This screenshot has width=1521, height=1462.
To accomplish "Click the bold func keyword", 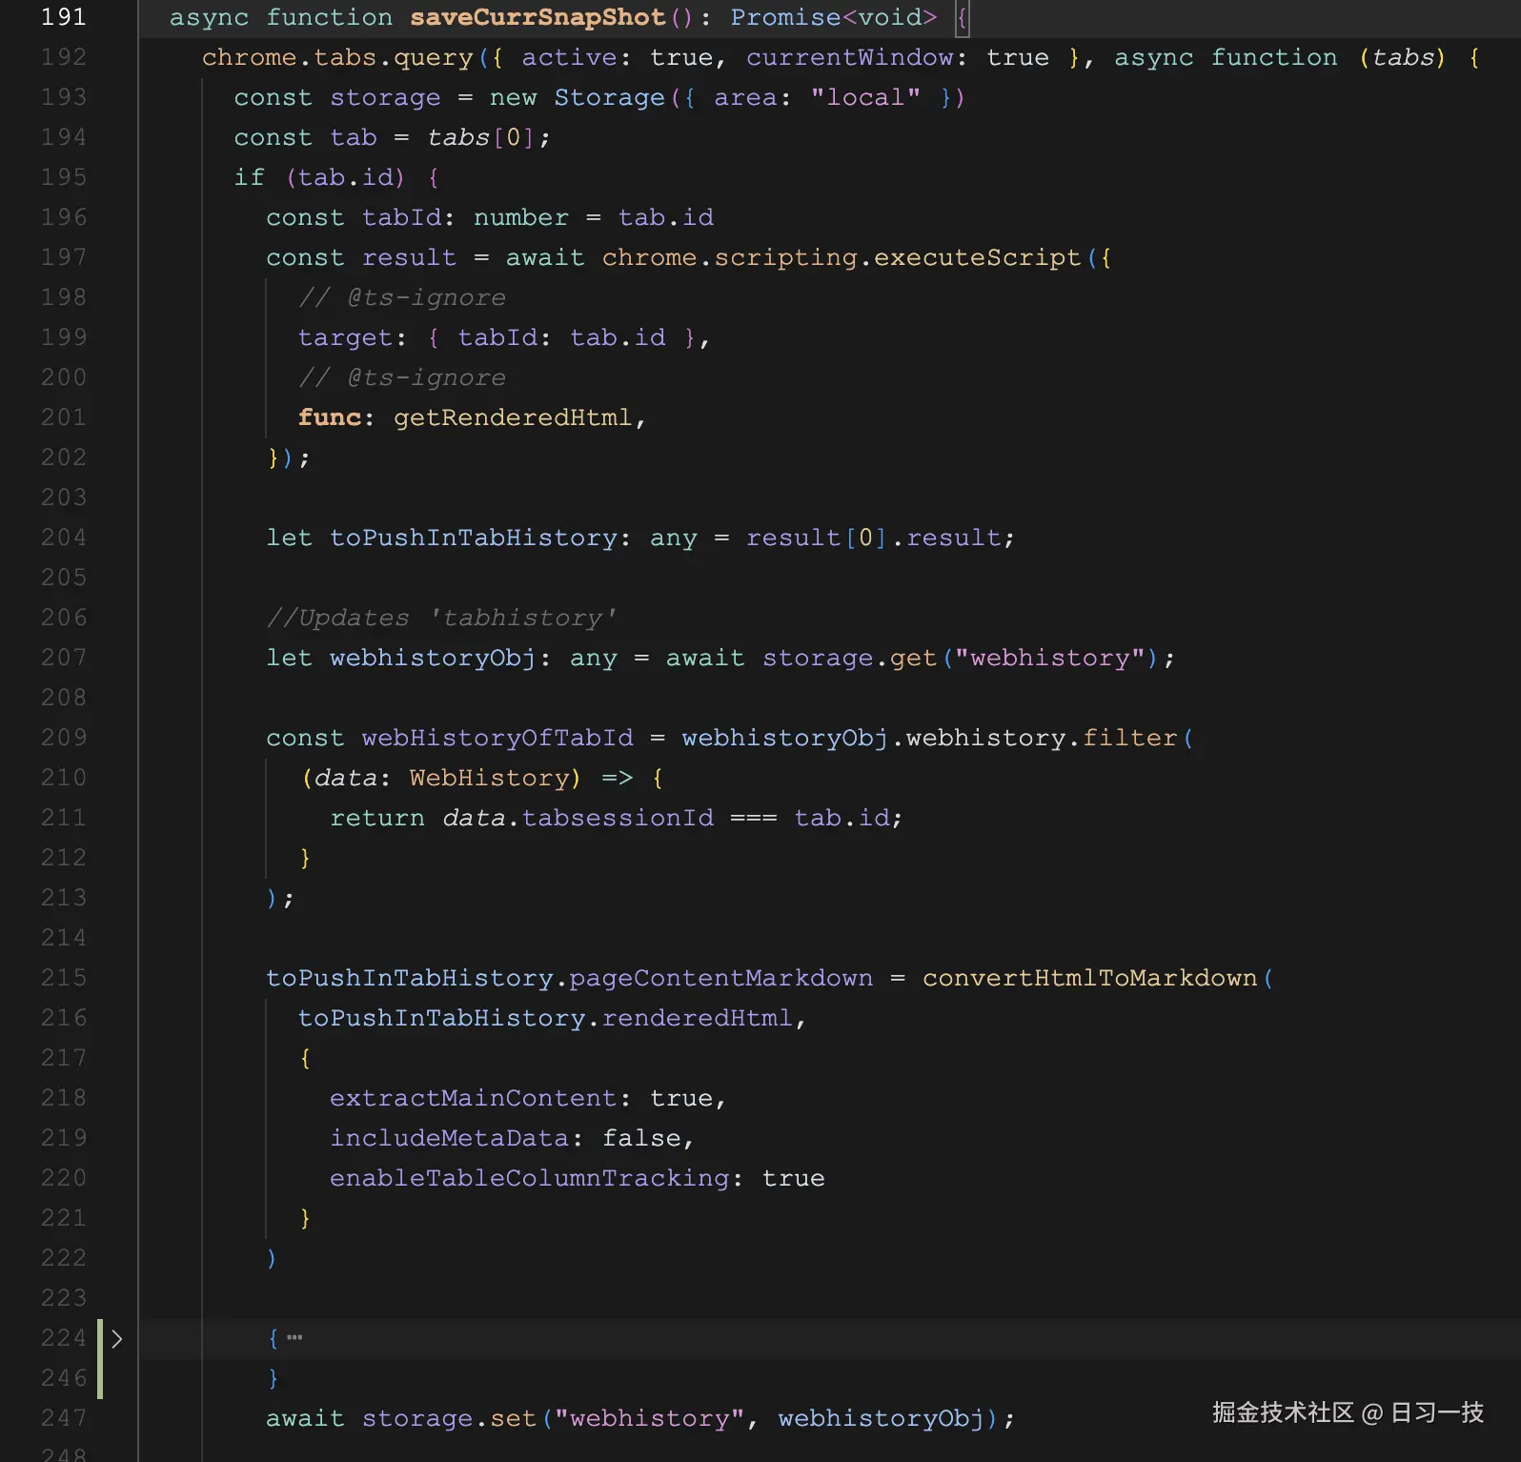I will pos(330,417).
